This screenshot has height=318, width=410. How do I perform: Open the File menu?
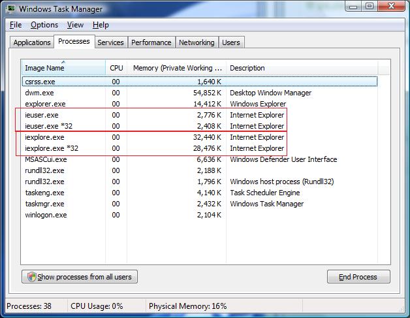[x=16, y=25]
